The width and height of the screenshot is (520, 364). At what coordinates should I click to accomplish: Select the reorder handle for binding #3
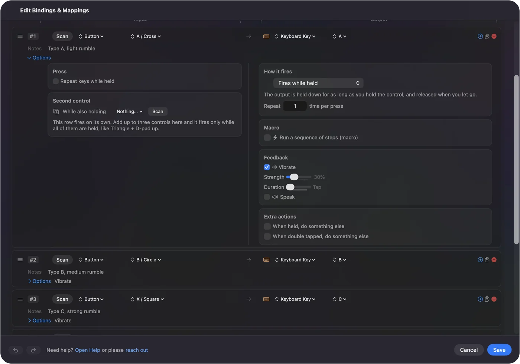[x=20, y=299]
